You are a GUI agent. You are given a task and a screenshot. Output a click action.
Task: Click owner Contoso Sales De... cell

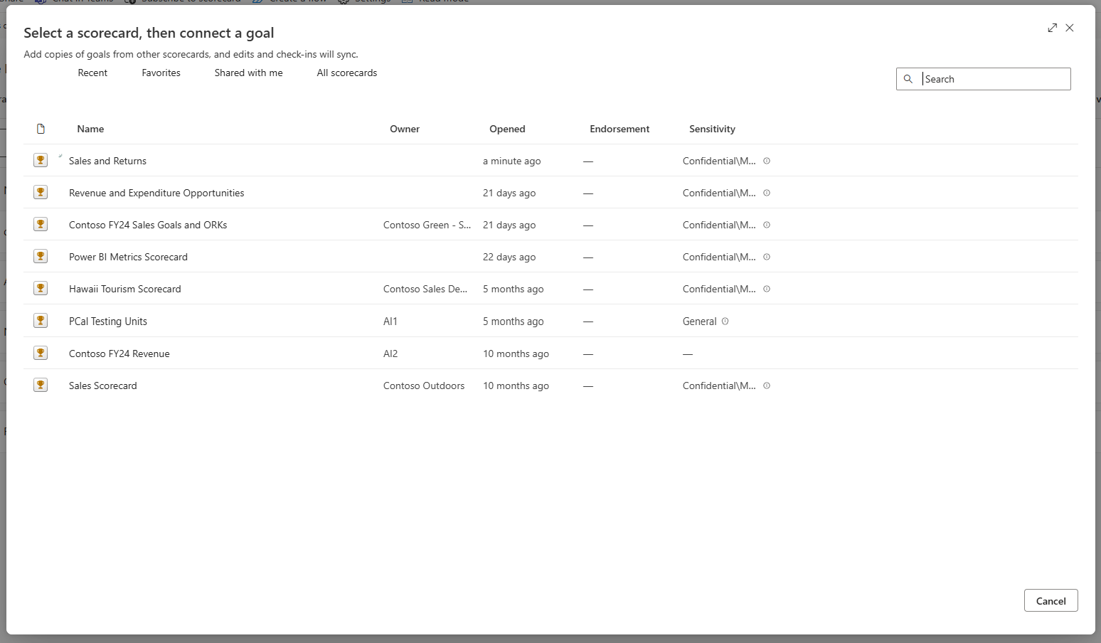425,289
